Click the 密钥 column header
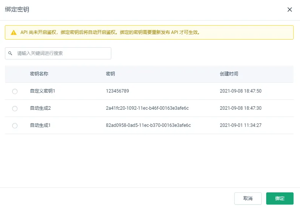This screenshot has height=208, width=300. pos(111,74)
